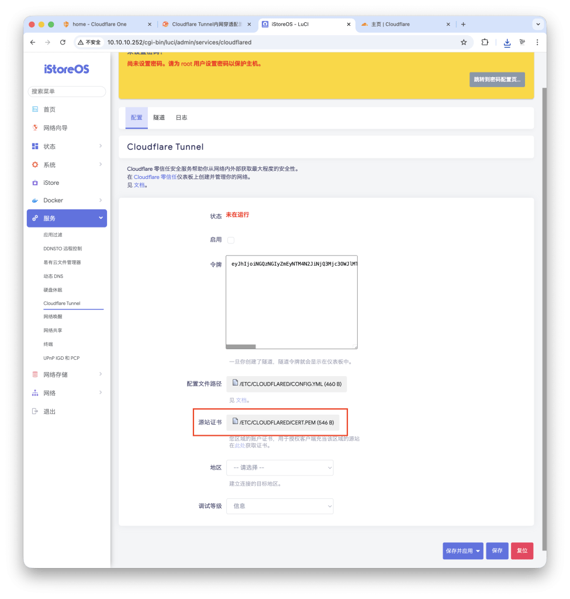The height and width of the screenshot is (599, 570).
Task: Click the 搜索菜单 search field
Action: (67, 92)
